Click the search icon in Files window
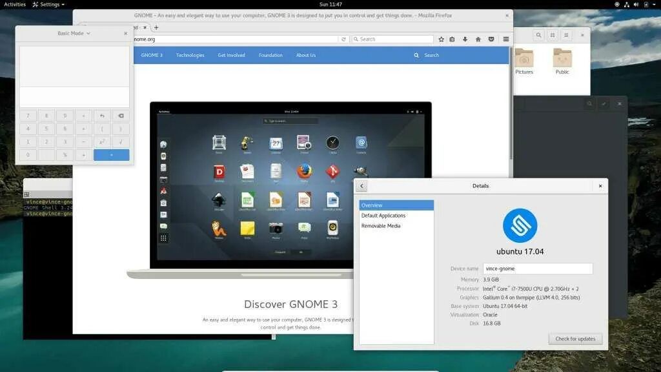The height and width of the screenshot is (372, 661). [x=538, y=35]
